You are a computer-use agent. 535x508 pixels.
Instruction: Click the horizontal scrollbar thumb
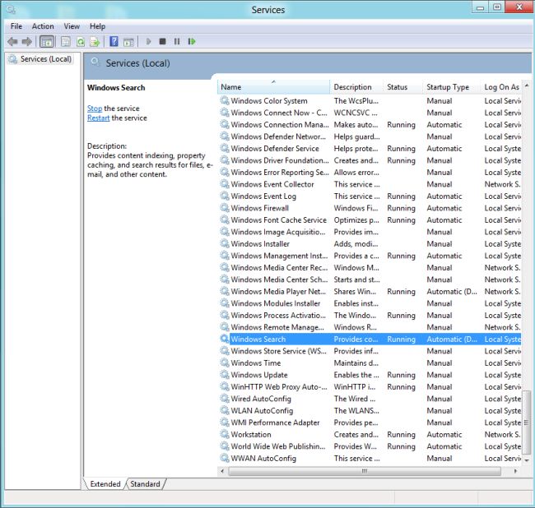pyautogui.click(x=365, y=471)
